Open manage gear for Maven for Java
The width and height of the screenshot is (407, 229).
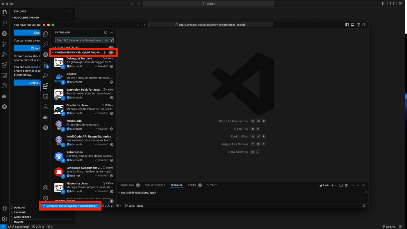[112, 191]
